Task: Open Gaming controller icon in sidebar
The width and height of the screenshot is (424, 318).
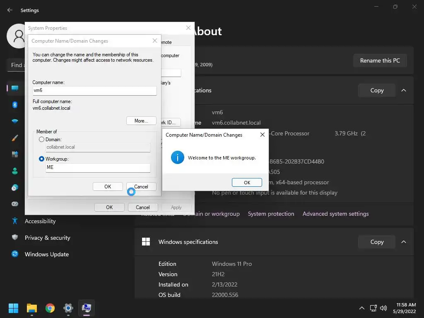Action: click(x=15, y=204)
